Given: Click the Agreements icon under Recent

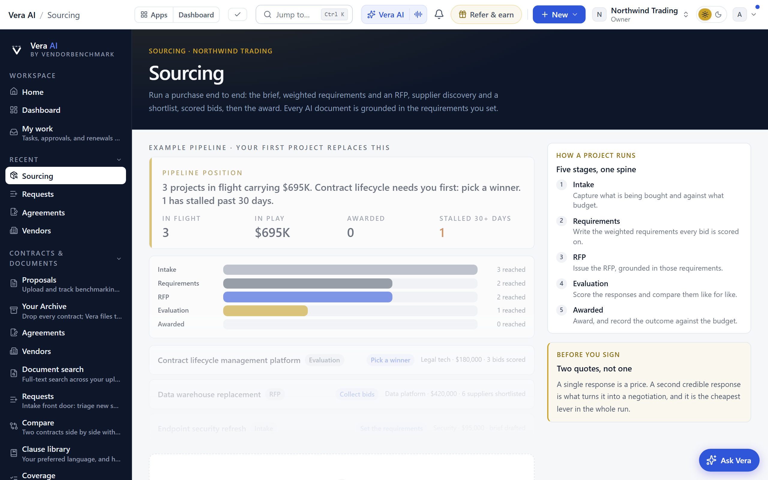Looking at the screenshot, I should point(13,212).
